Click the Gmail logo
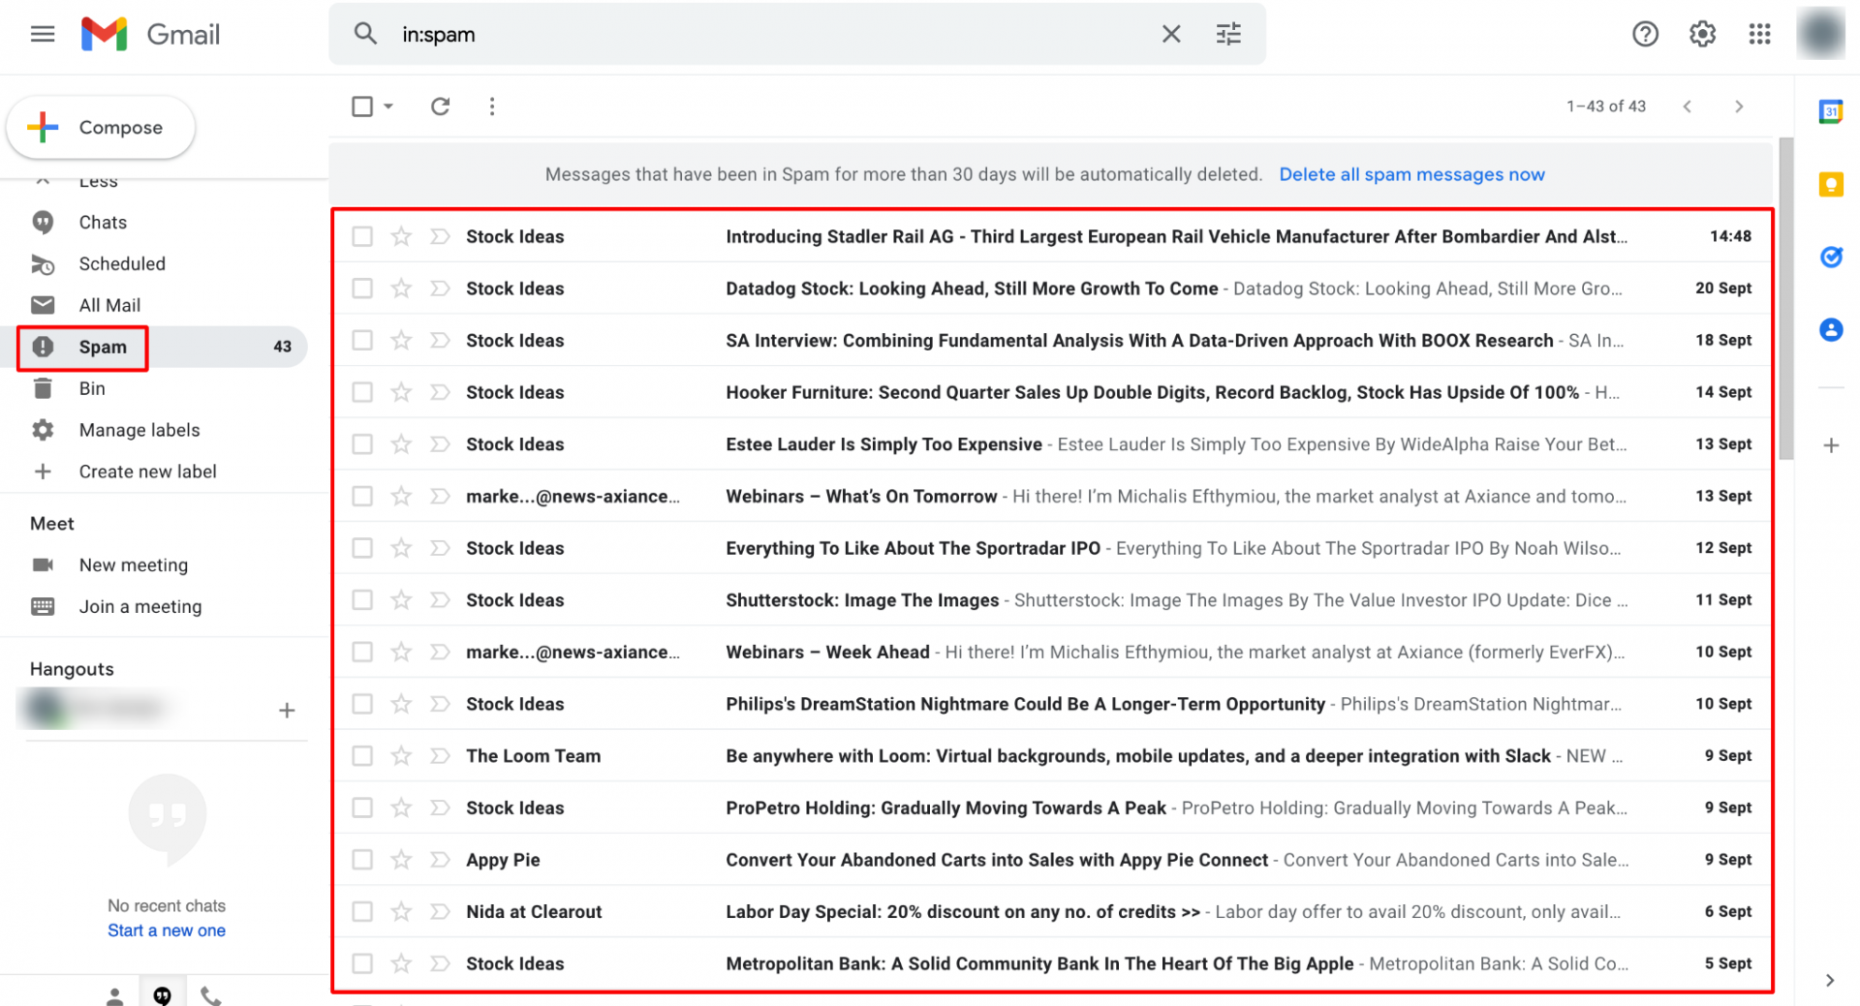The width and height of the screenshot is (1860, 1006). [x=150, y=35]
